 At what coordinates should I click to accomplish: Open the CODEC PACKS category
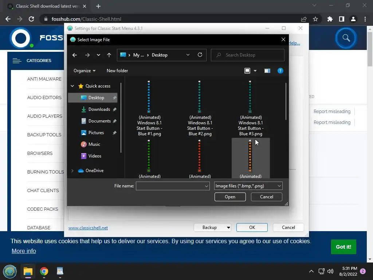[43, 209]
